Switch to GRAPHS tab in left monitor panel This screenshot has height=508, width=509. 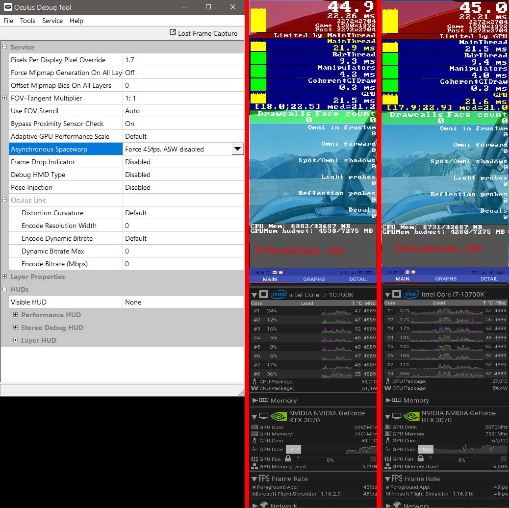point(314,279)
